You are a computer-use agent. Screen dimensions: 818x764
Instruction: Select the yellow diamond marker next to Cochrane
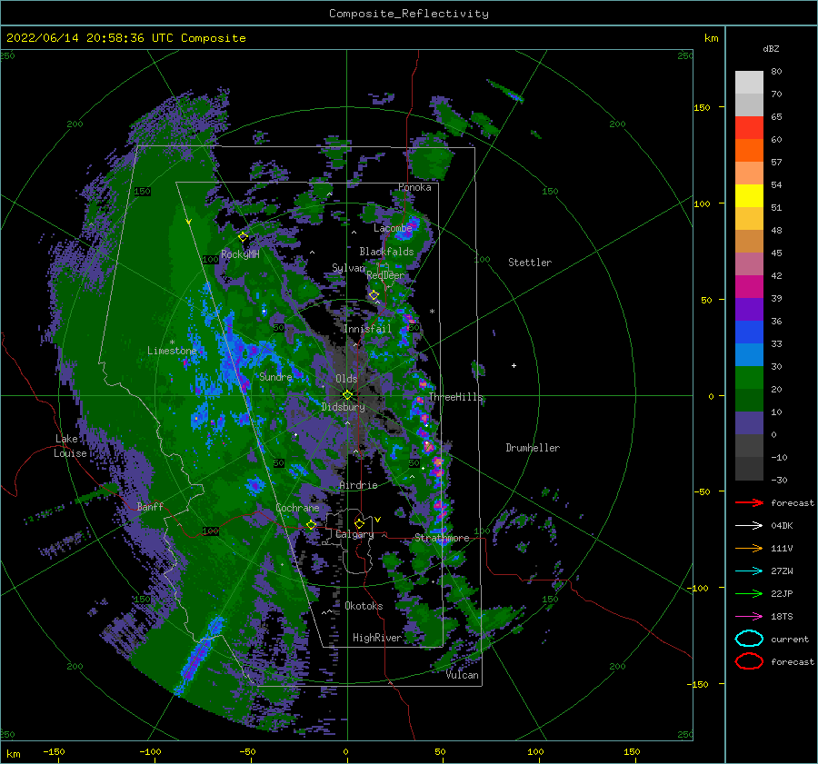click(311, 525)
